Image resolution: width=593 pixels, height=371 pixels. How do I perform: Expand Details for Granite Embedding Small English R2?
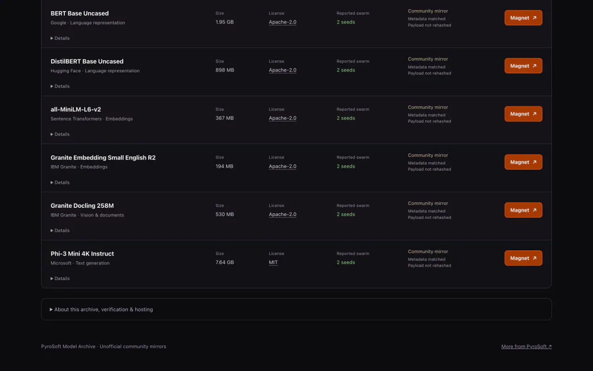point(60,183)
